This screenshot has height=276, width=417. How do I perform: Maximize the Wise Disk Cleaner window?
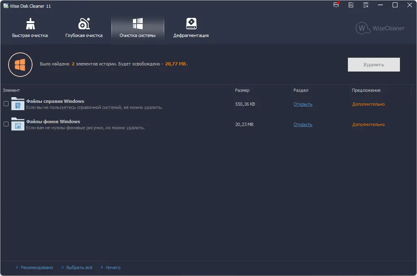(395, 5)
